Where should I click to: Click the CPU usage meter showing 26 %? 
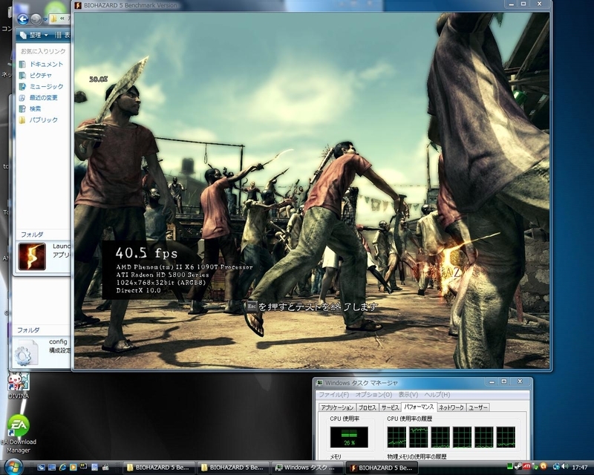pyautogui.click(x=348, y=437)
